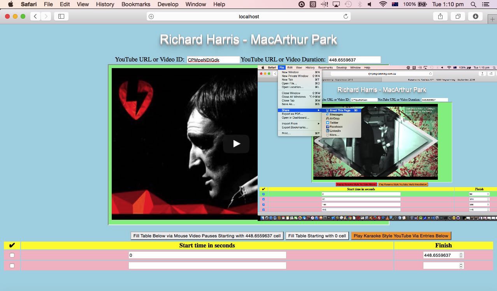Open Spotlight search

pyautogui.click(x=473, y=4)
